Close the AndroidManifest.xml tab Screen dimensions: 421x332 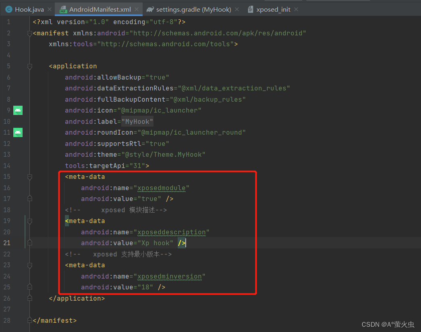pyautogui.click(x=137, y=9)
